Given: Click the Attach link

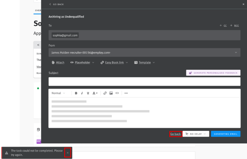Looking at the screenshot, I should (58, 63).
